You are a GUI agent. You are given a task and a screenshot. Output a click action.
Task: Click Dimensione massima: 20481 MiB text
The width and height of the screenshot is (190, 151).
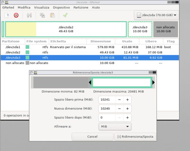118,91
